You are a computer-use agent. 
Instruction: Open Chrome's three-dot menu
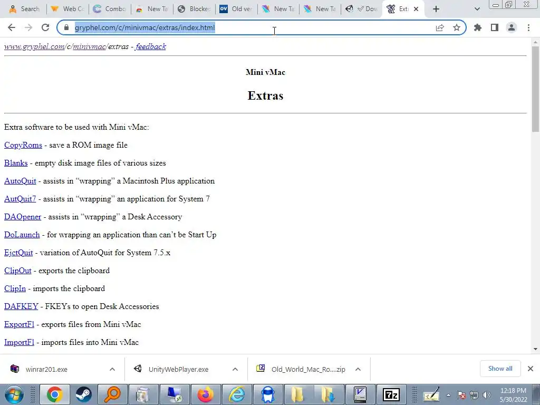pos(528,27)
